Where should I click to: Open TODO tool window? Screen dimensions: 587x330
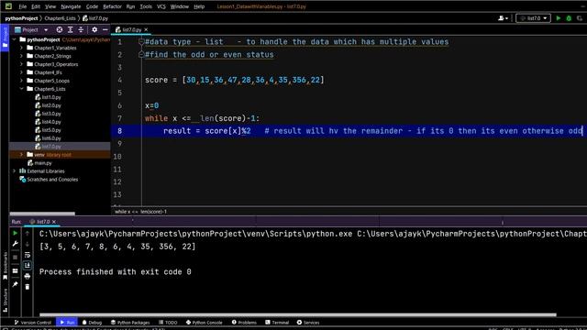click(168, 322)
